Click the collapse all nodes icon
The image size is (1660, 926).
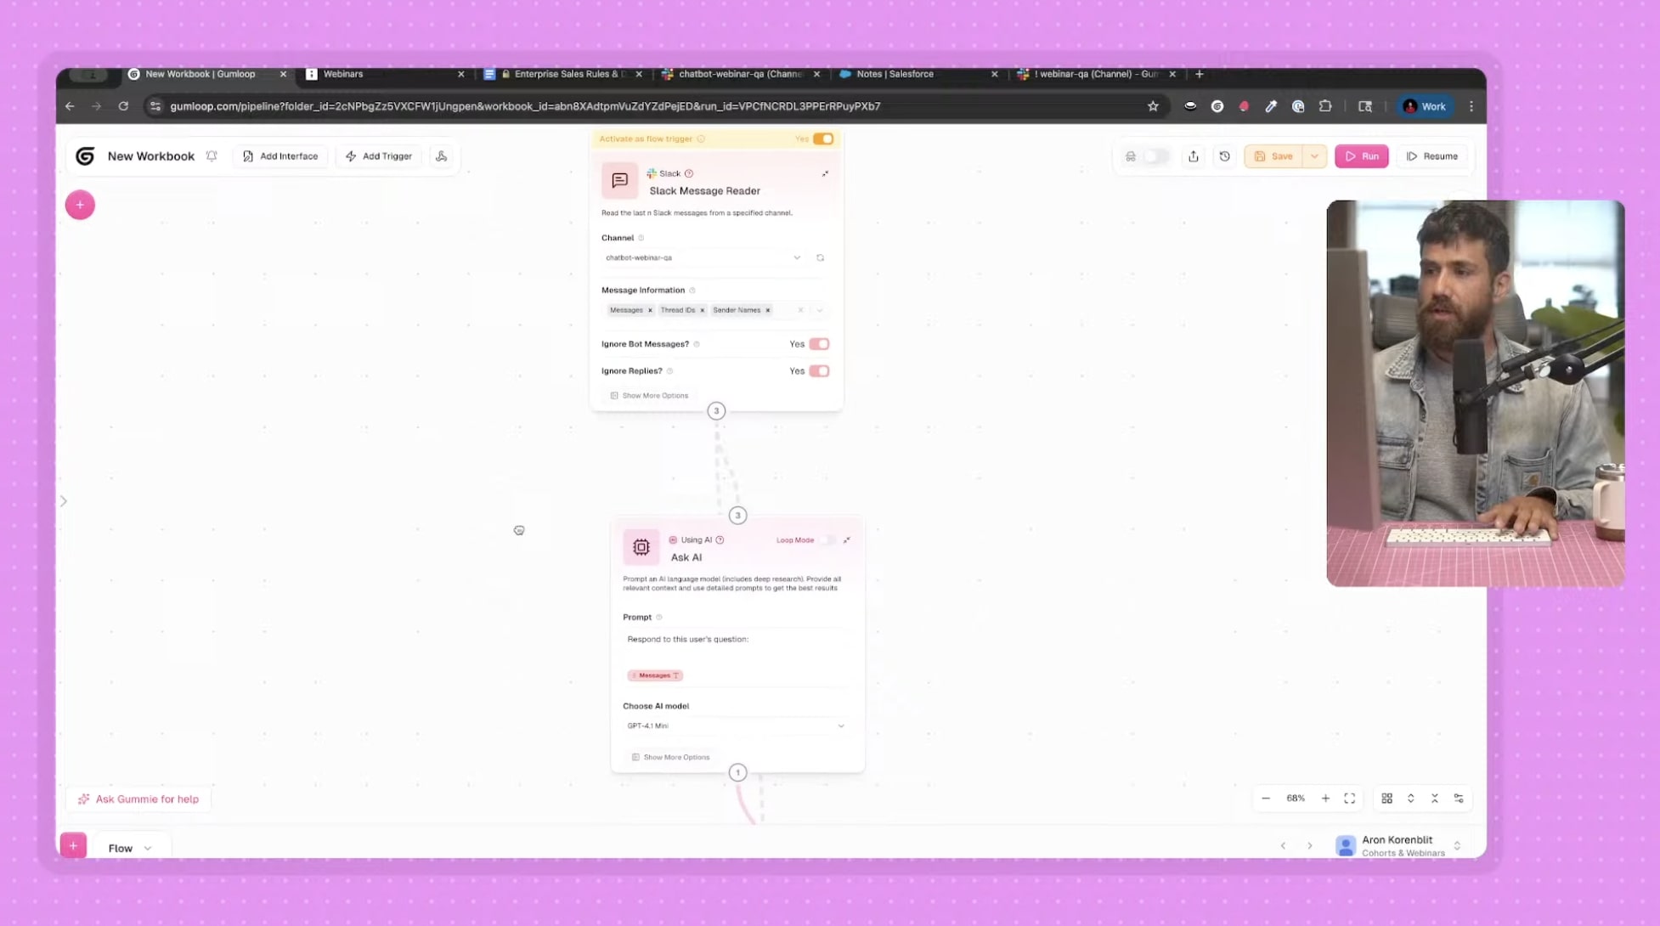point(1434,799)
